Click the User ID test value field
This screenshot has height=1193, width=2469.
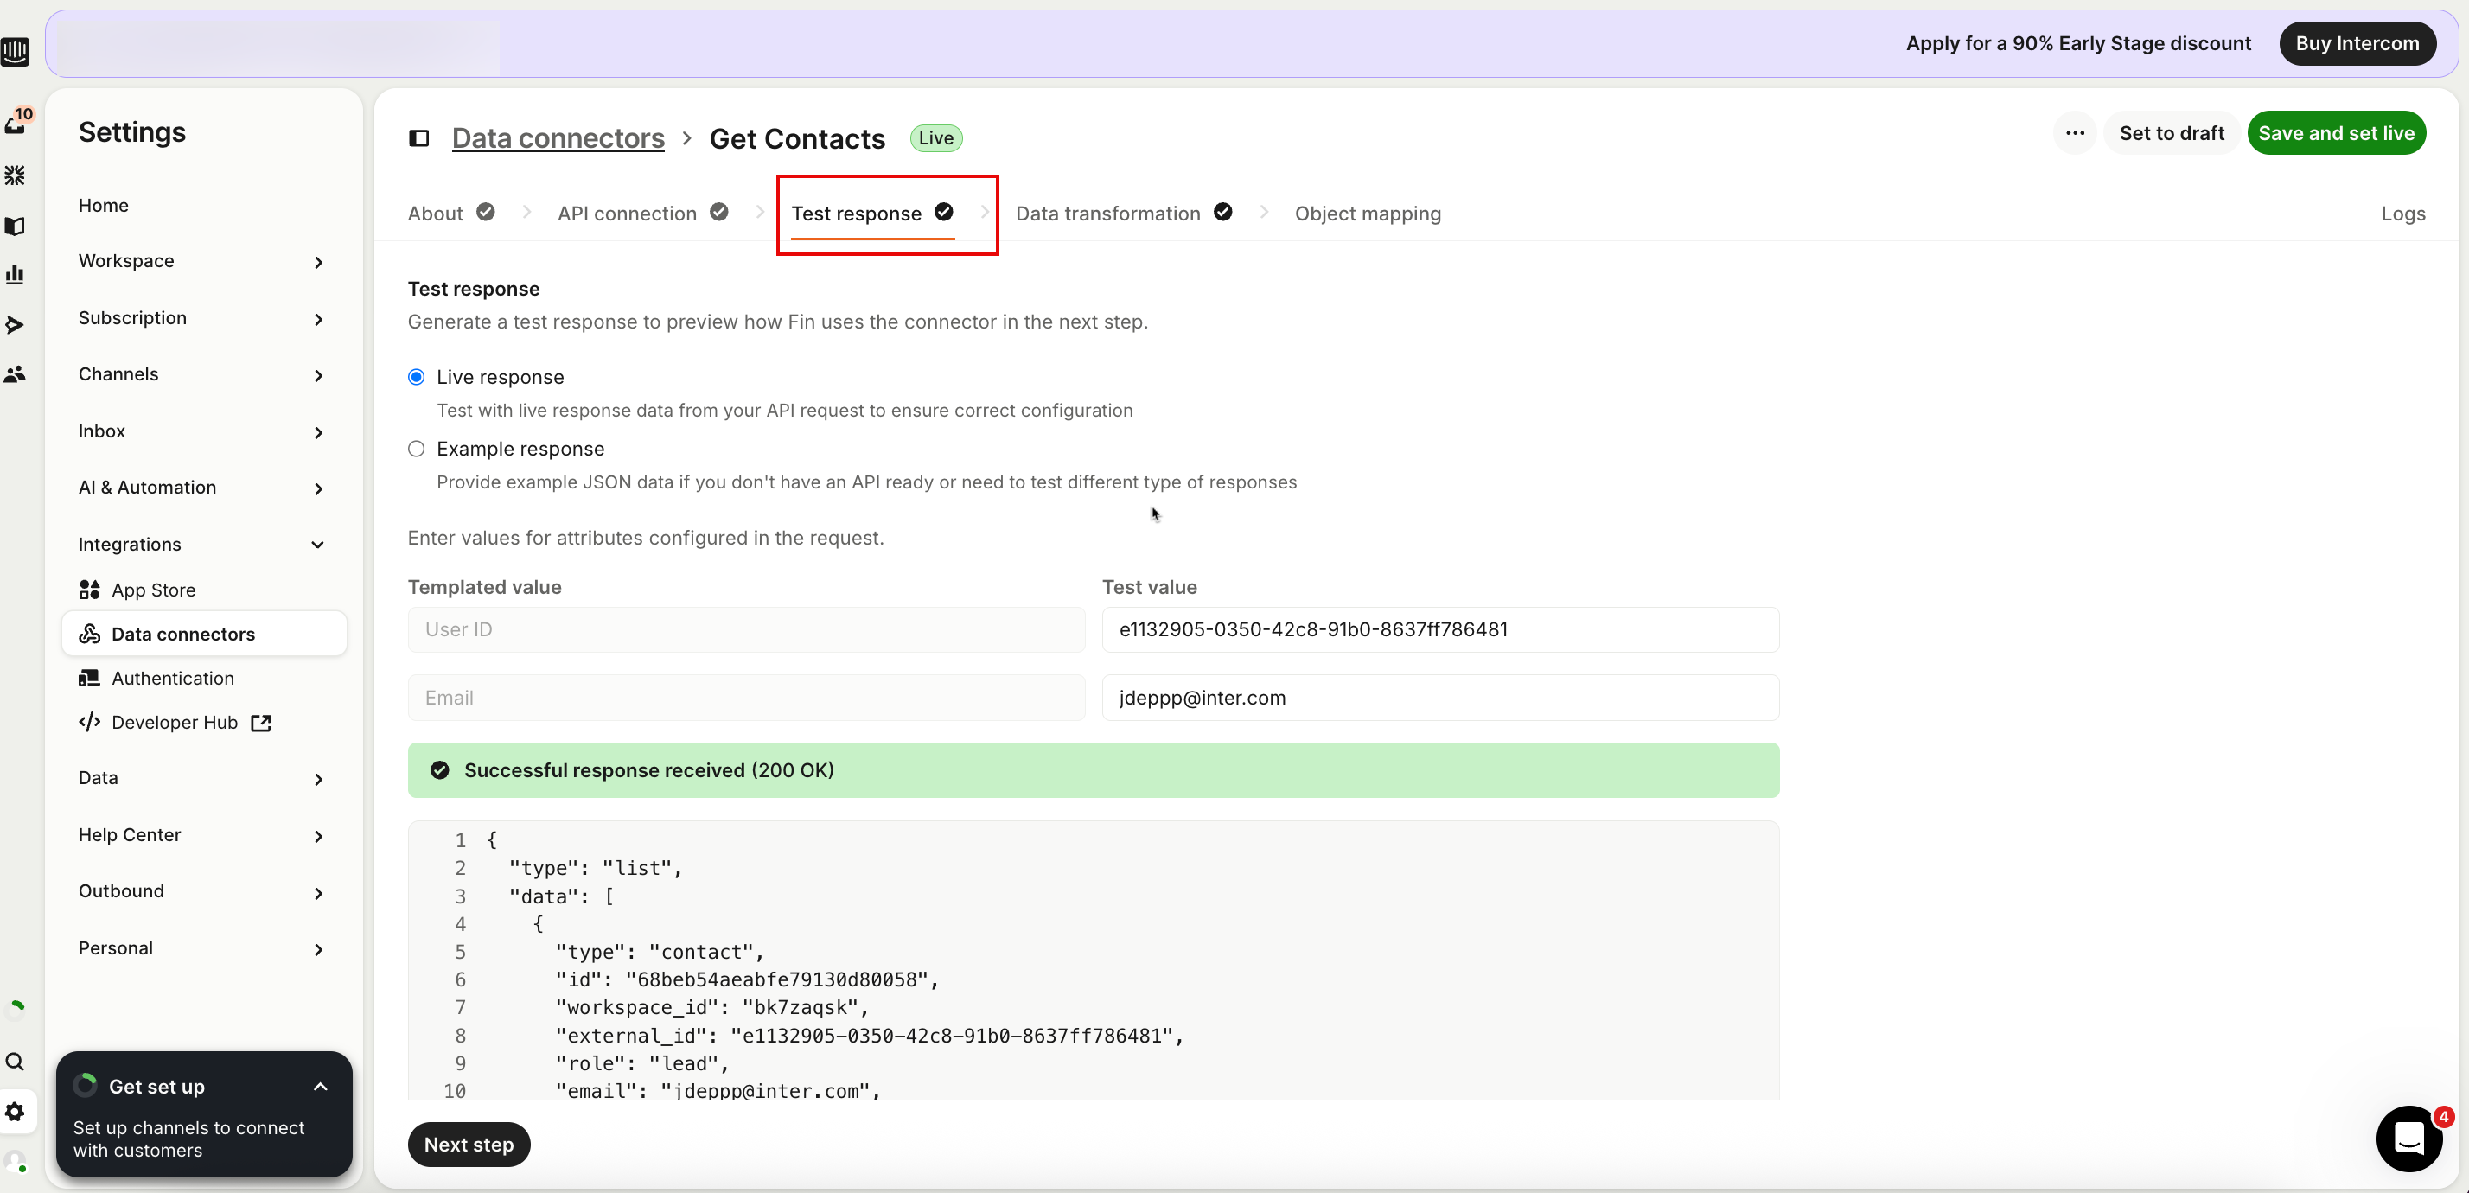point(1439,629)
